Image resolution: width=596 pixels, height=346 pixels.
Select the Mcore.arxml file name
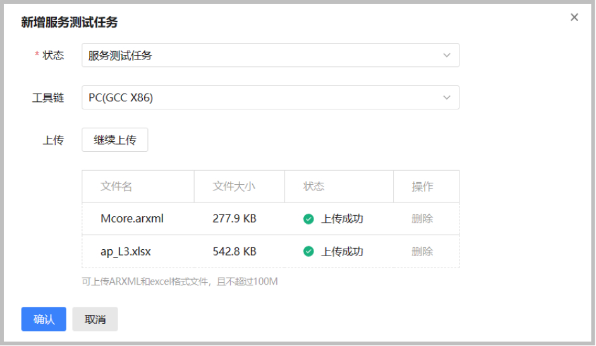point(132,219)
